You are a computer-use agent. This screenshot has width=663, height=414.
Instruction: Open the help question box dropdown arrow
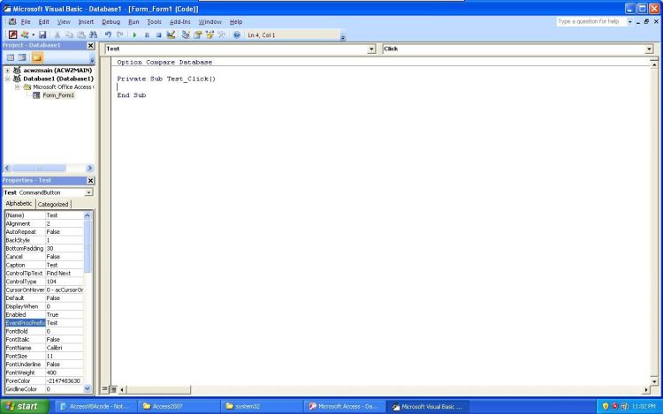tap(629, 21)
